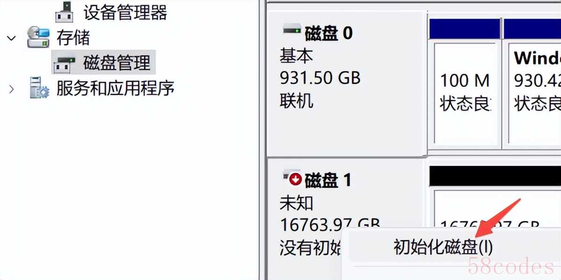Select the 磁盘 0 header panel
The image size is (561, 280).
[x=347, y=84]
